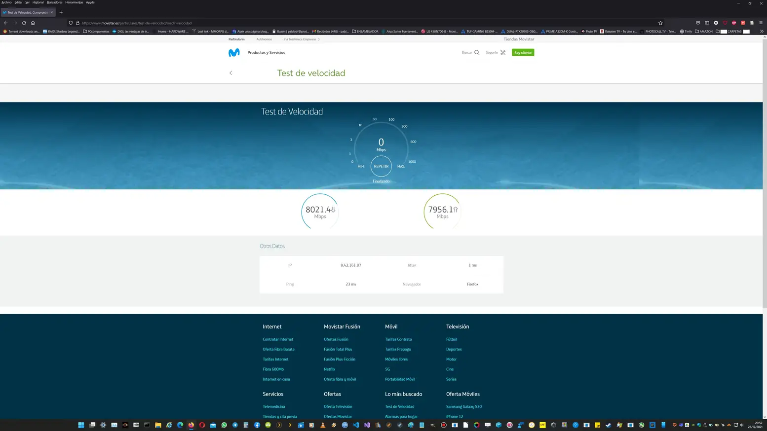Open Netflix footer link
The image size is (767, 431).
coord(329,369)
